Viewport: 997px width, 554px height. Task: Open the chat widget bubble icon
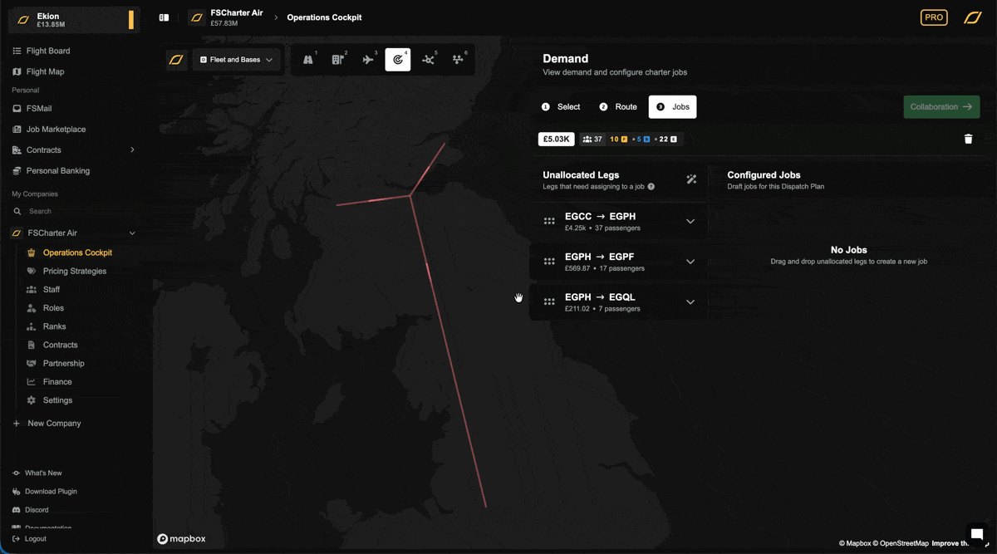(977, 534)
